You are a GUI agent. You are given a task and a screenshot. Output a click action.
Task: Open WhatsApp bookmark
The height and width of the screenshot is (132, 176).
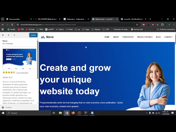(x=40, y=29)
